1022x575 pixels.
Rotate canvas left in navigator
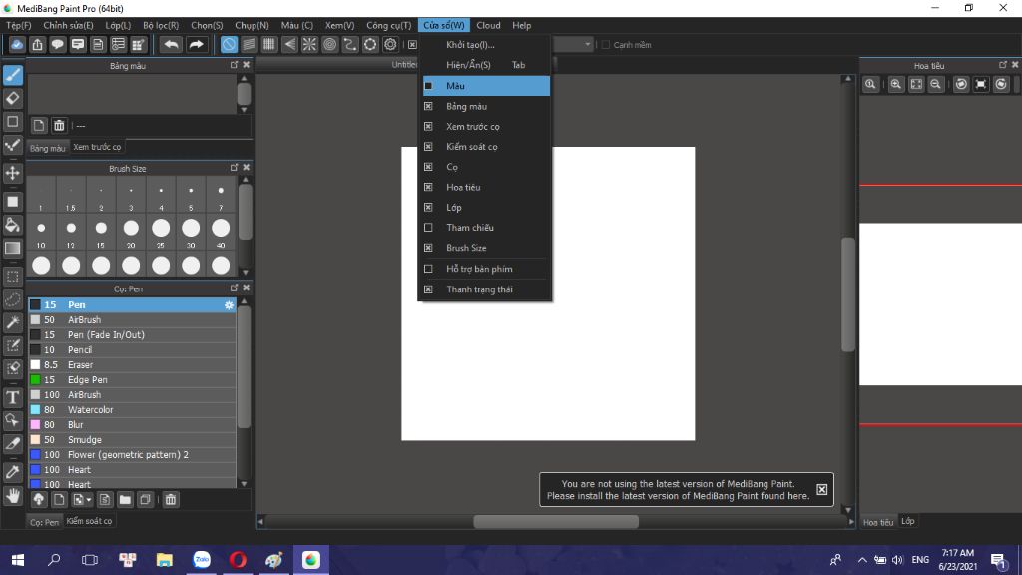961,84
